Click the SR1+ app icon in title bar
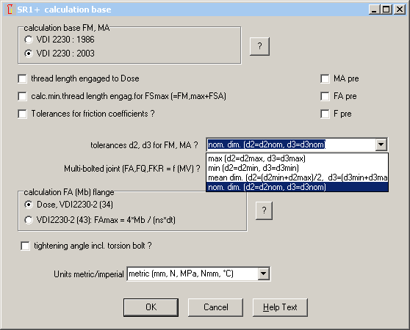Image resolution: width=410 pixels, height=330 pixels. click(x=10, y=10)
